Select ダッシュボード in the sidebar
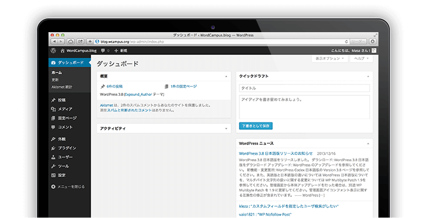The height and width of the screenshot is (218, 431). click(x=69, y=63)
